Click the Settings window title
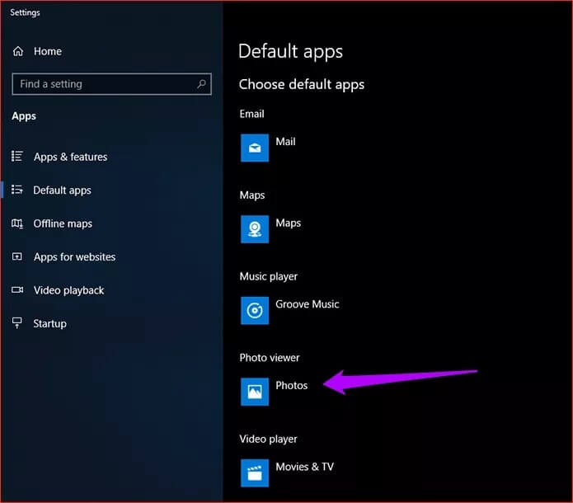 coord(25,12)
